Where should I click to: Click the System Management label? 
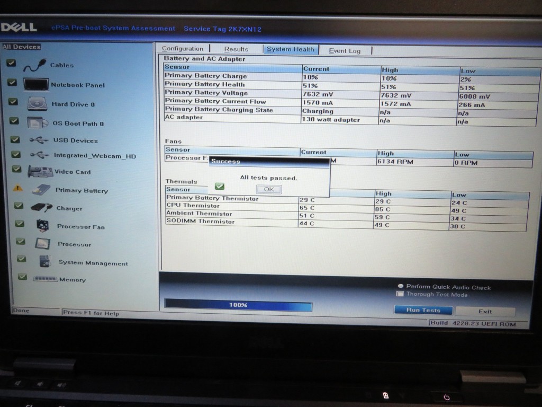93,263
